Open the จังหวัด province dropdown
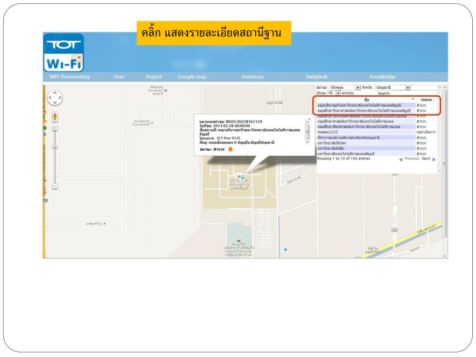The width and height of the screenshot is (476, 357). pyautogui.click(x=393, y=87)
